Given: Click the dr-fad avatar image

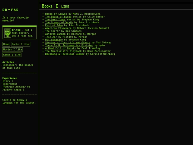Looking at the screenshot, I should pos(8,33).
